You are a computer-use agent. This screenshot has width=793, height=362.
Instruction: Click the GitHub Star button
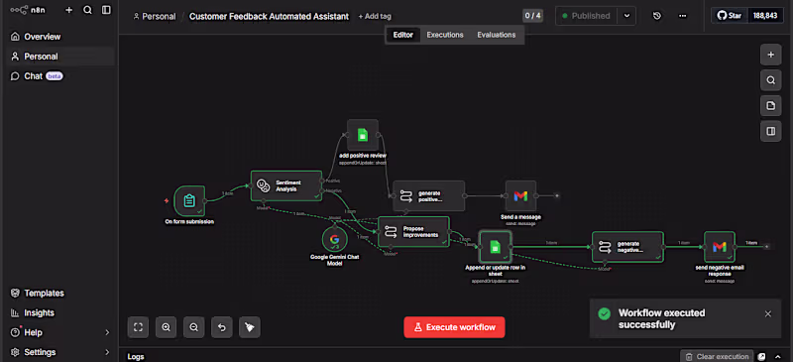[x=730, y=16]
